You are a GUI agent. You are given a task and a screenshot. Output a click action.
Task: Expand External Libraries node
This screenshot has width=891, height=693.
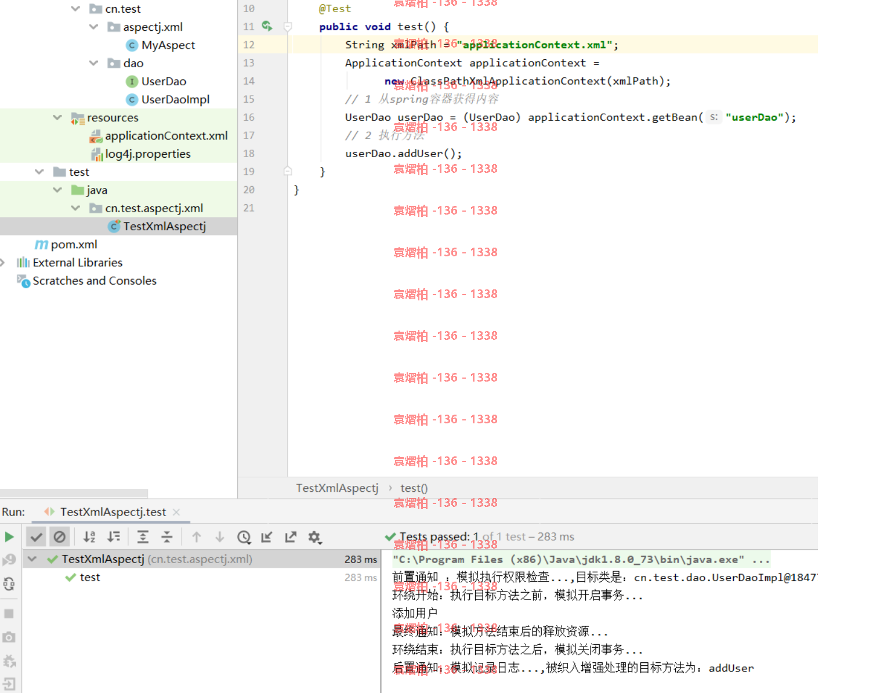pyautogui.click(x=3, y=263)
